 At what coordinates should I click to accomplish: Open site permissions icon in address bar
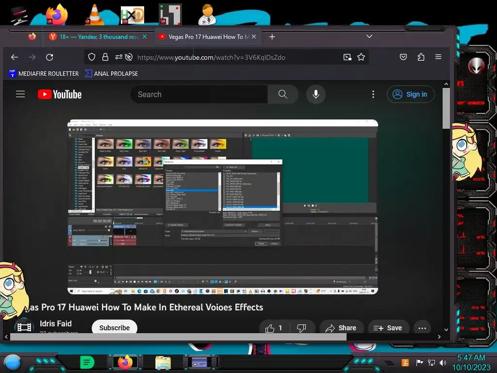click(119, 57)
